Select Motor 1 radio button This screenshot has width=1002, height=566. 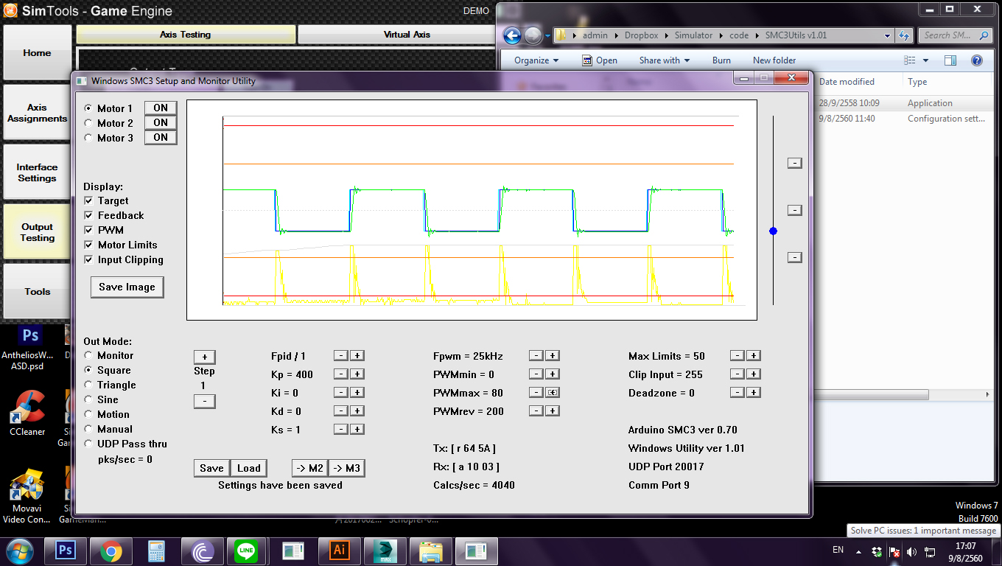point(88,108)
